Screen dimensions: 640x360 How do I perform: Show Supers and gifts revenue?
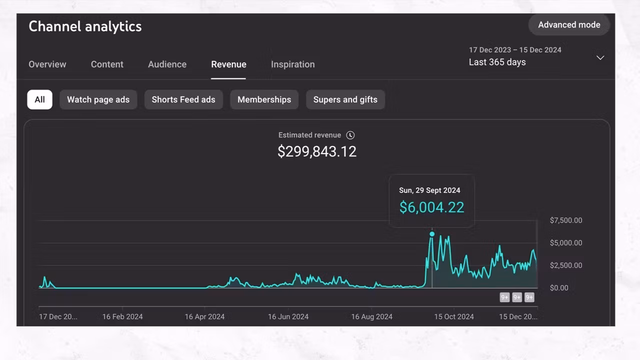point(345,99)
